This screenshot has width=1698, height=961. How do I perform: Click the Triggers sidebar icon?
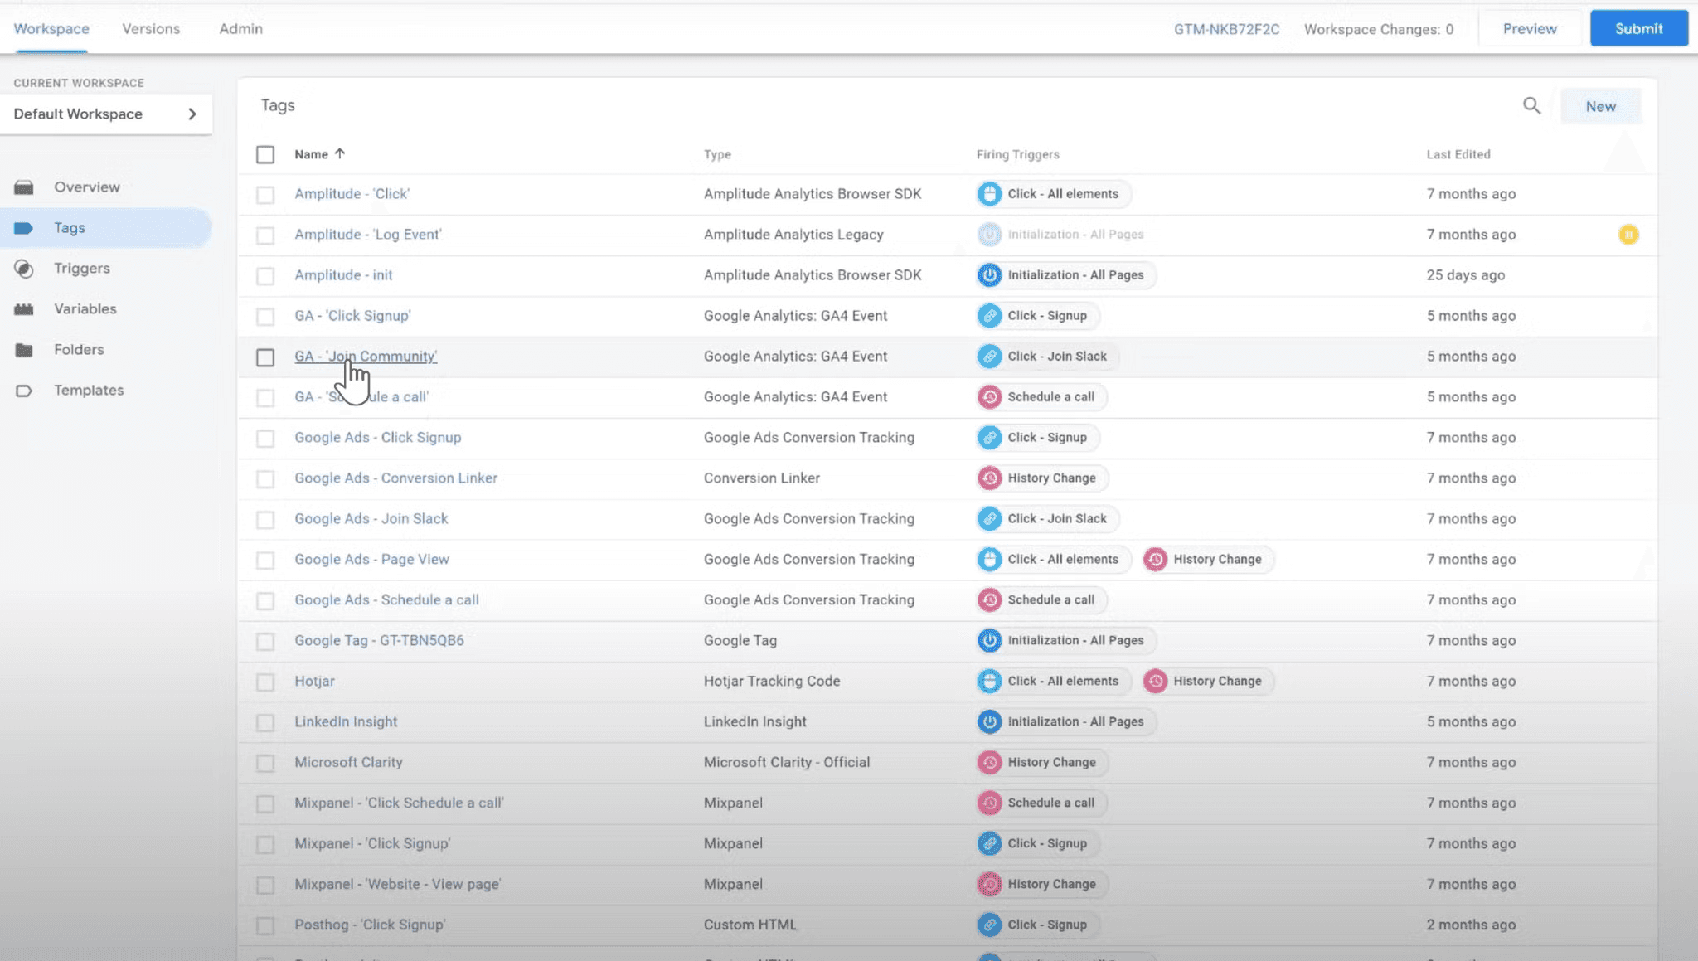[24, 269]
